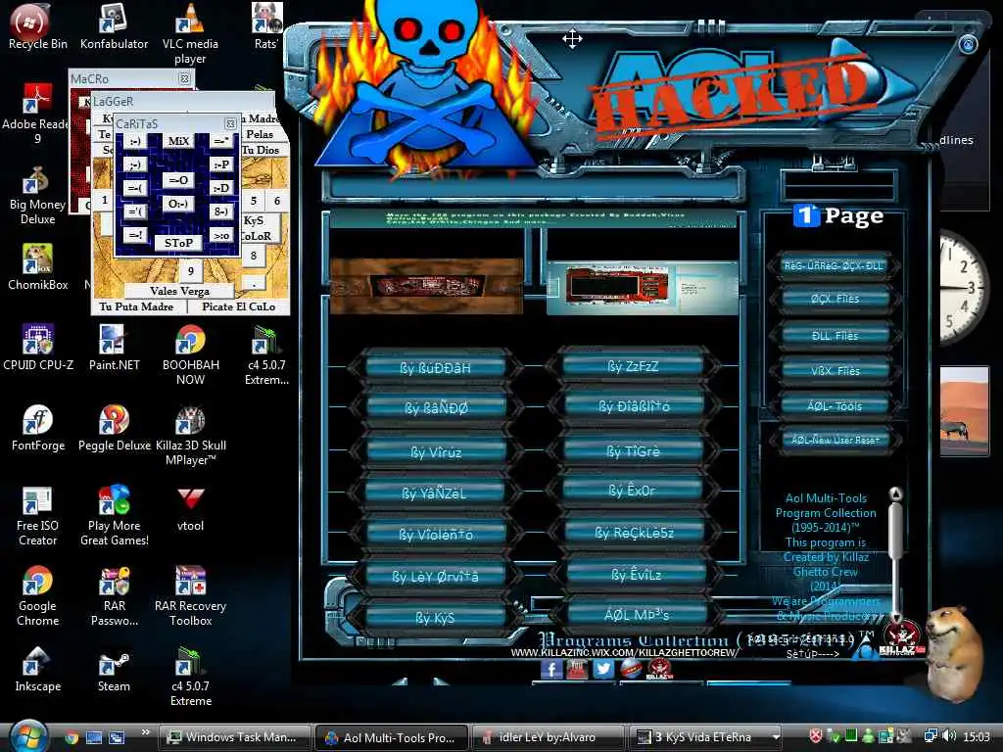Open the AOL Mp3's button
The width and height of the screenshot is (1003, 752).
click(x=637, y=615)
